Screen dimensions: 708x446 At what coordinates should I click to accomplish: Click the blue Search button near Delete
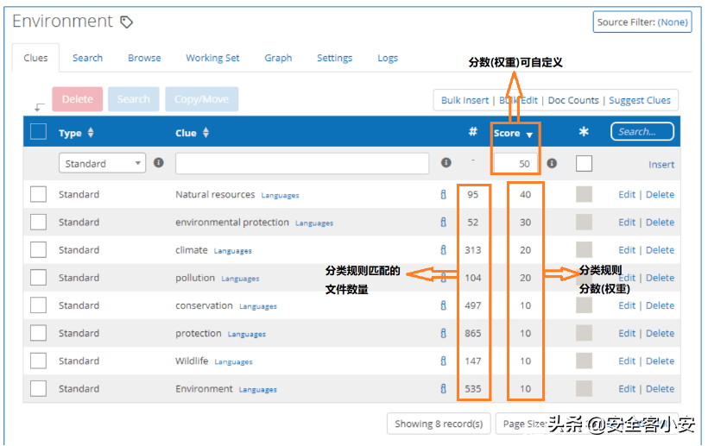tap(134, 99)
